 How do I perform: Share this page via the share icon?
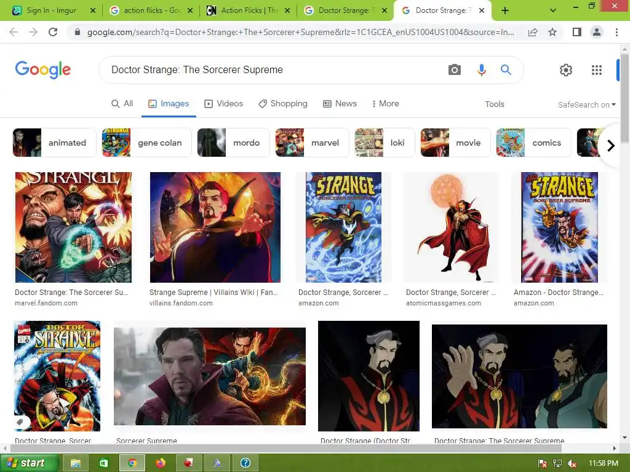pyautogui.click(x=533, y=32)
